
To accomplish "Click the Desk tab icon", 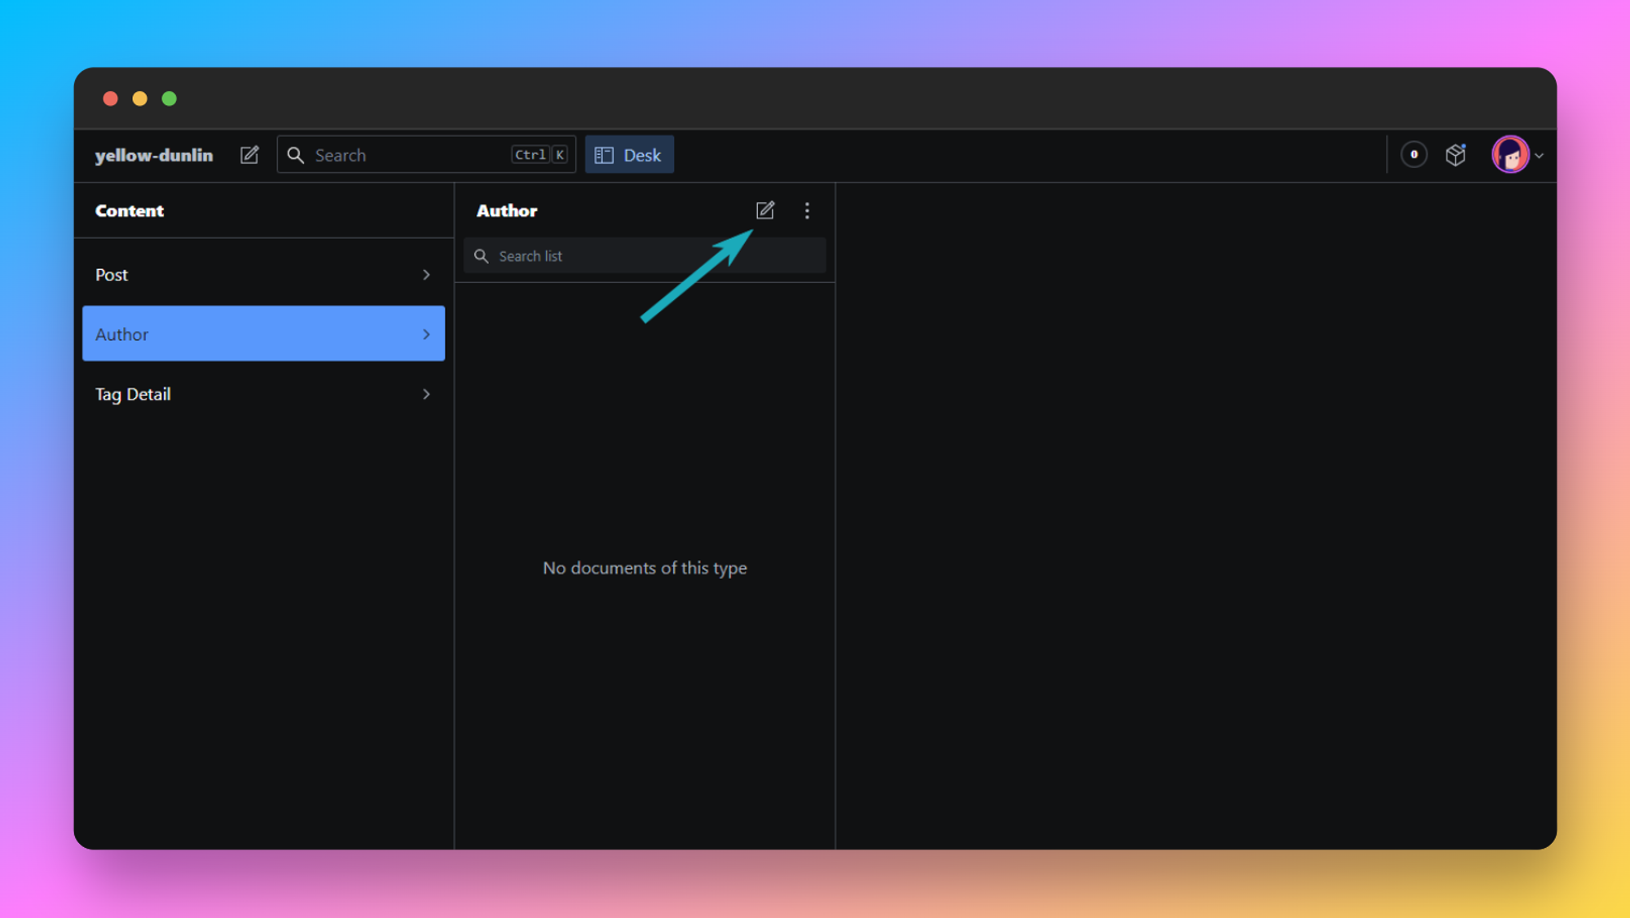I will tap(605, 154).
